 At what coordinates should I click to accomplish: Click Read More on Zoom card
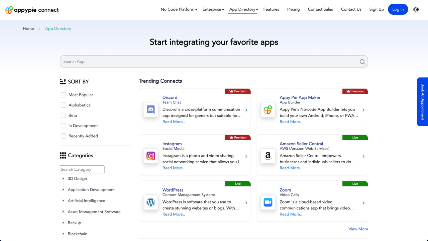(x=291, y=214)
